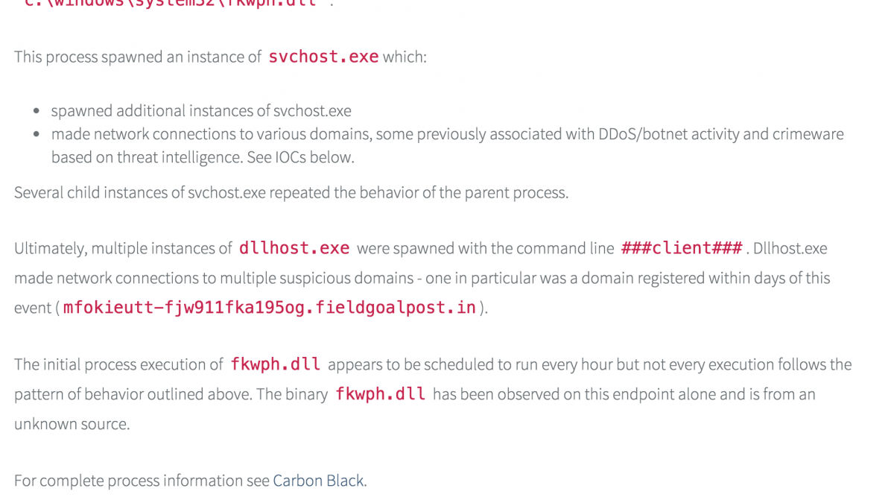This screenshot has height=500, width=894.
Task: Click 'spawned additional instances of svchost.exe' bullet text
Action: (201, 111)
